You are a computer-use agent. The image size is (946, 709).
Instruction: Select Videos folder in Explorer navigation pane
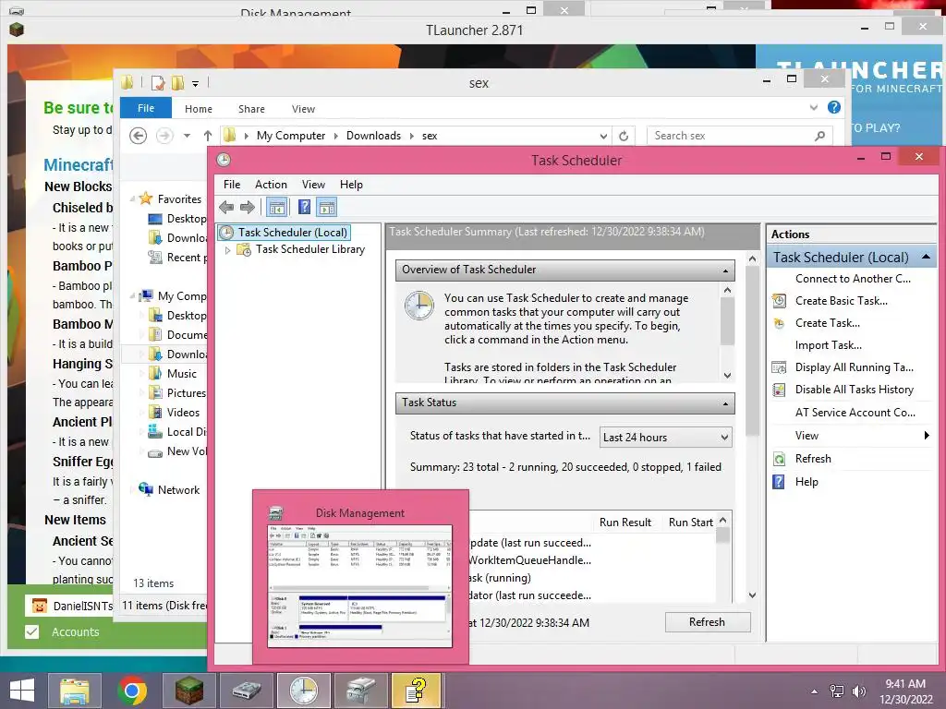pyautogui.click(x=183, y=413)
